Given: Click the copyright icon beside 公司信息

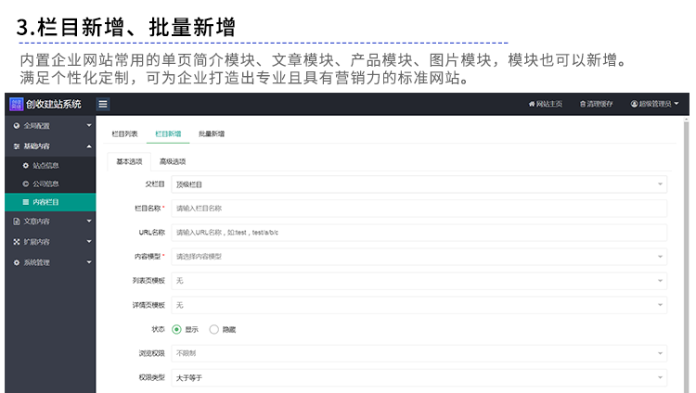Looking at the screenshot, I should [x=26, y=184].
